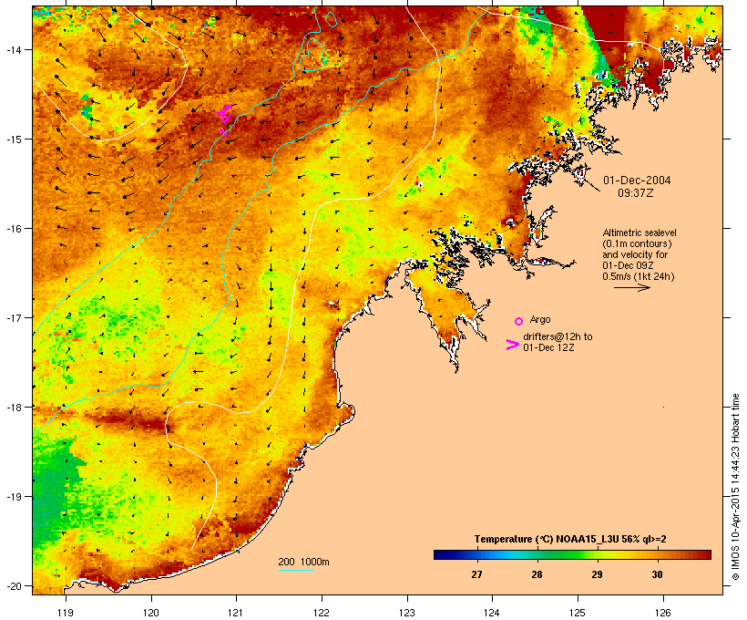Screen dimensions: 747x620
Task: Click the date text 01-Dec-2004
Action: [x=637, y=181]
